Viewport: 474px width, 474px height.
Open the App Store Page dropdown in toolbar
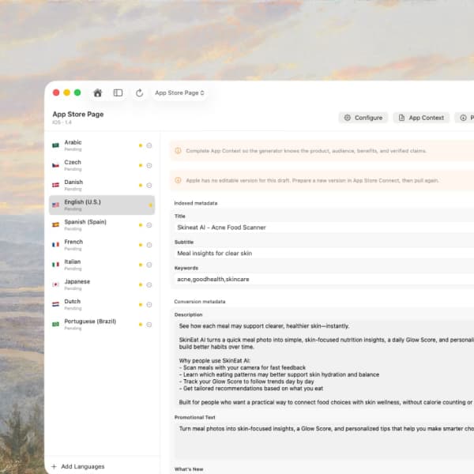point(179,92)
